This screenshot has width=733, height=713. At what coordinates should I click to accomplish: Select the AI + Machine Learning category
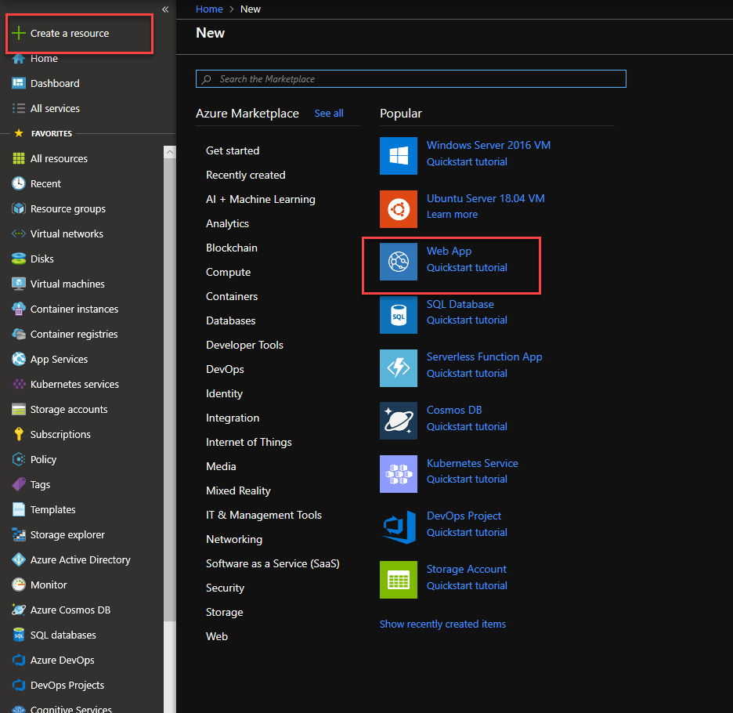[x=260, y=199]
